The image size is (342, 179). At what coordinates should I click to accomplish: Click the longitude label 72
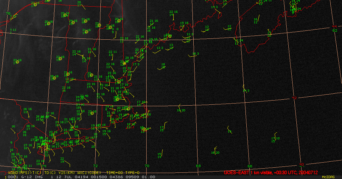95,166
